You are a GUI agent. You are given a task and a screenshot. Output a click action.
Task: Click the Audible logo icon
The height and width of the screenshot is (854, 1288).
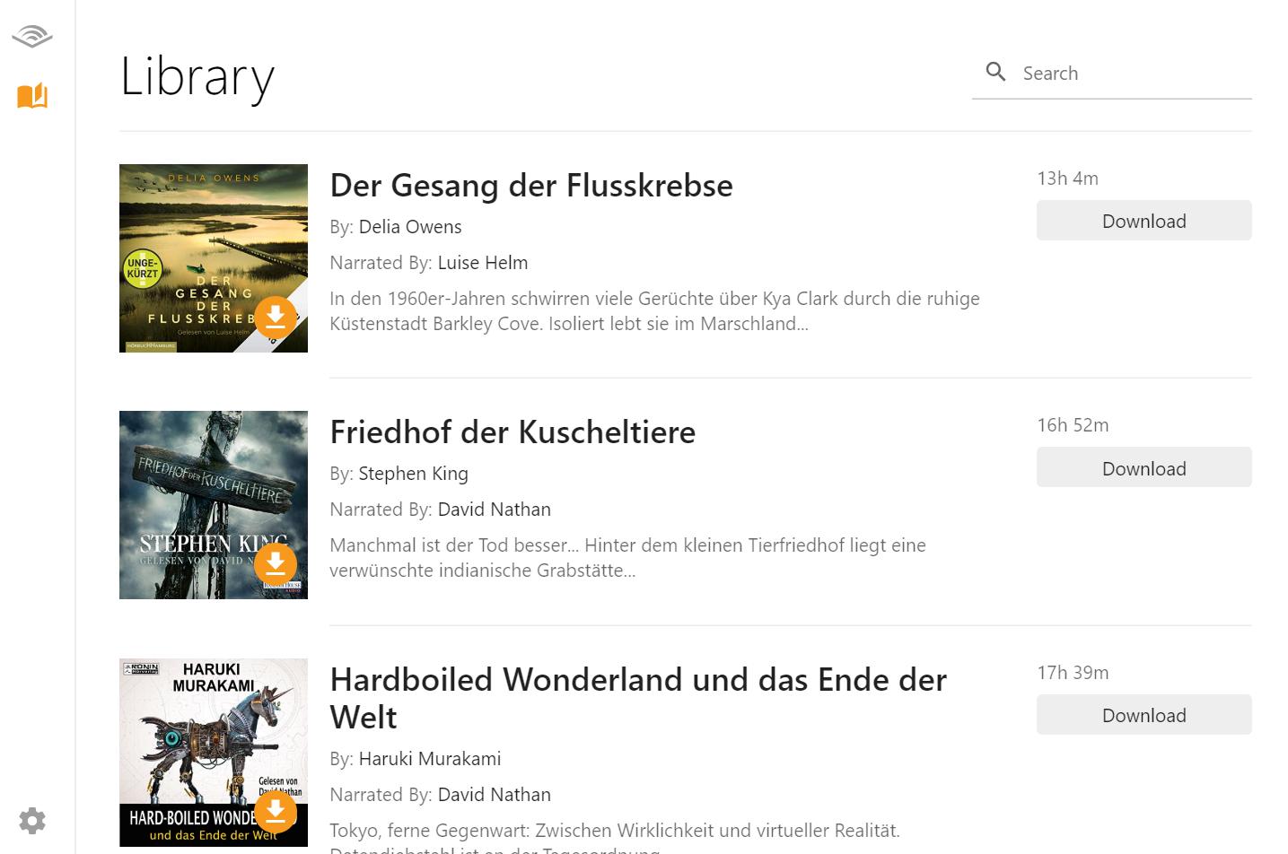(x=32, y=35)
